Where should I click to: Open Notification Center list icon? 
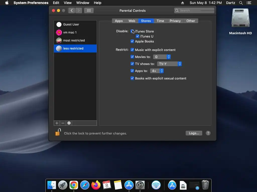point(249,3)
